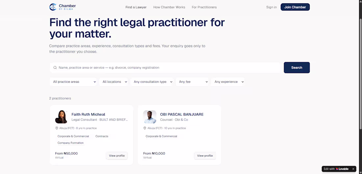Click the Join Chamber button
The width and height of the screenshot is (362, 174).
[295, 7]
